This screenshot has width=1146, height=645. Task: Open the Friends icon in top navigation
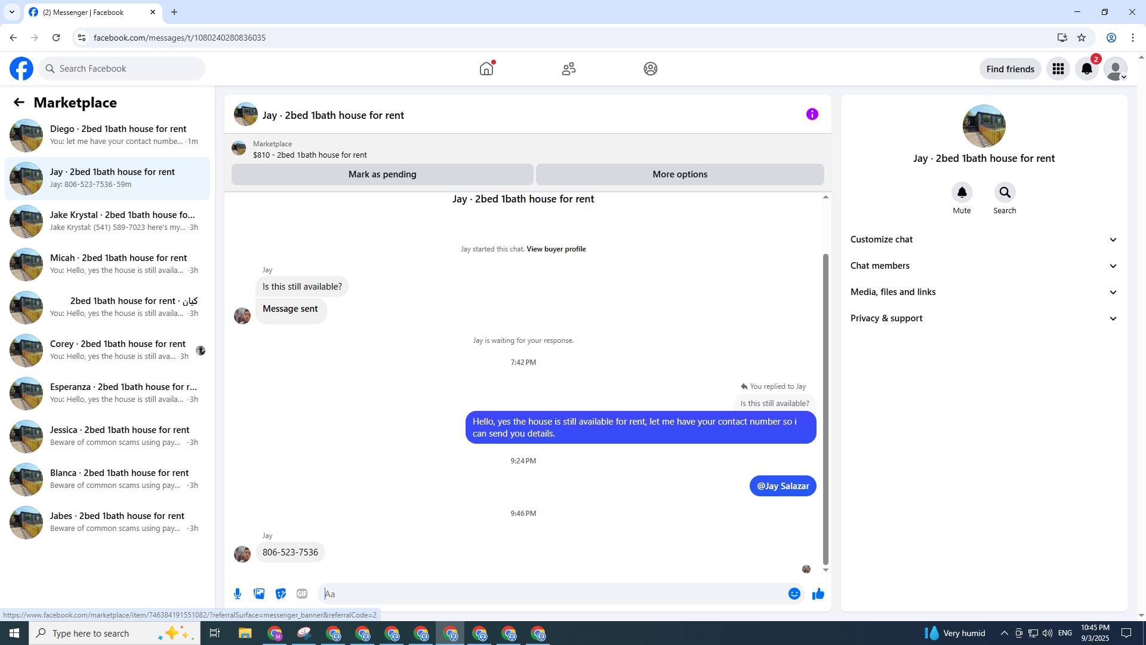(x=569, y=69)
